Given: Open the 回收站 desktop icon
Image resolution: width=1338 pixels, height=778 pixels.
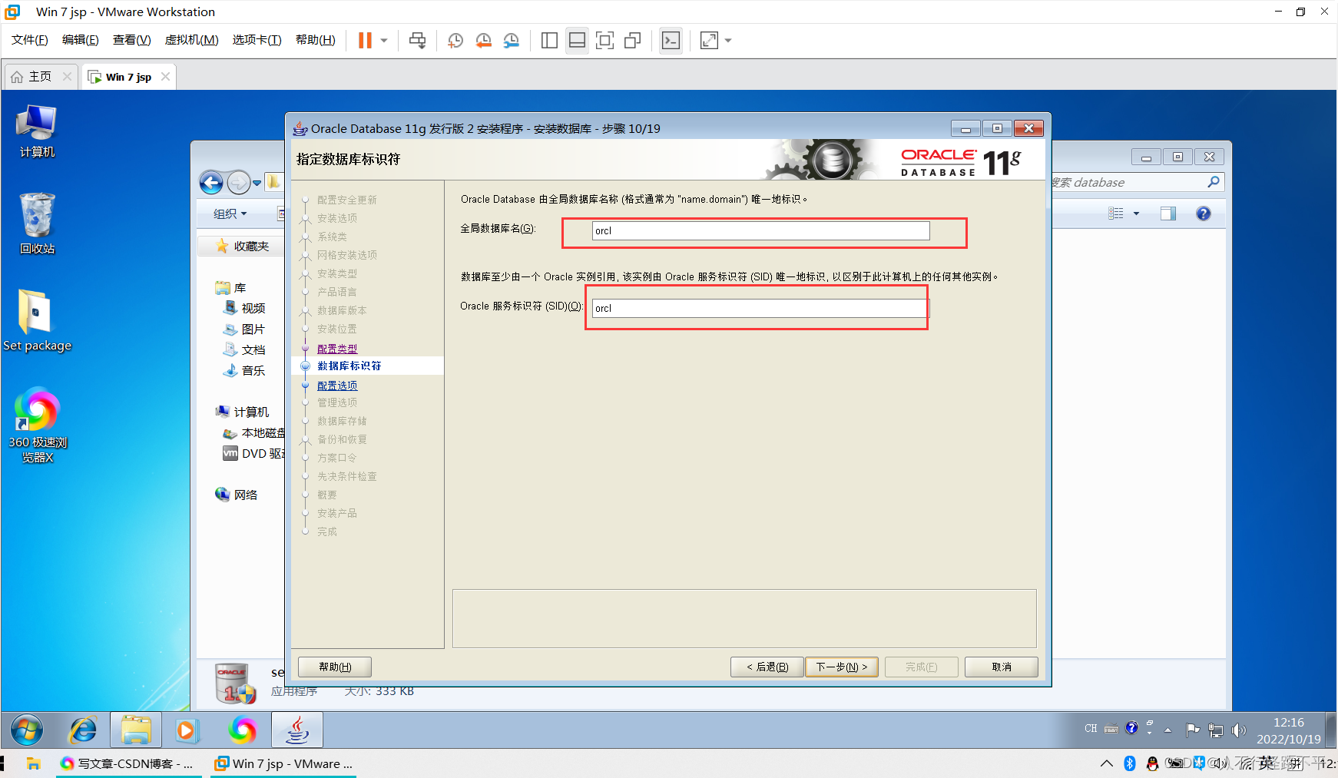Looking at the screenshot, I should [x=37, y=223].
